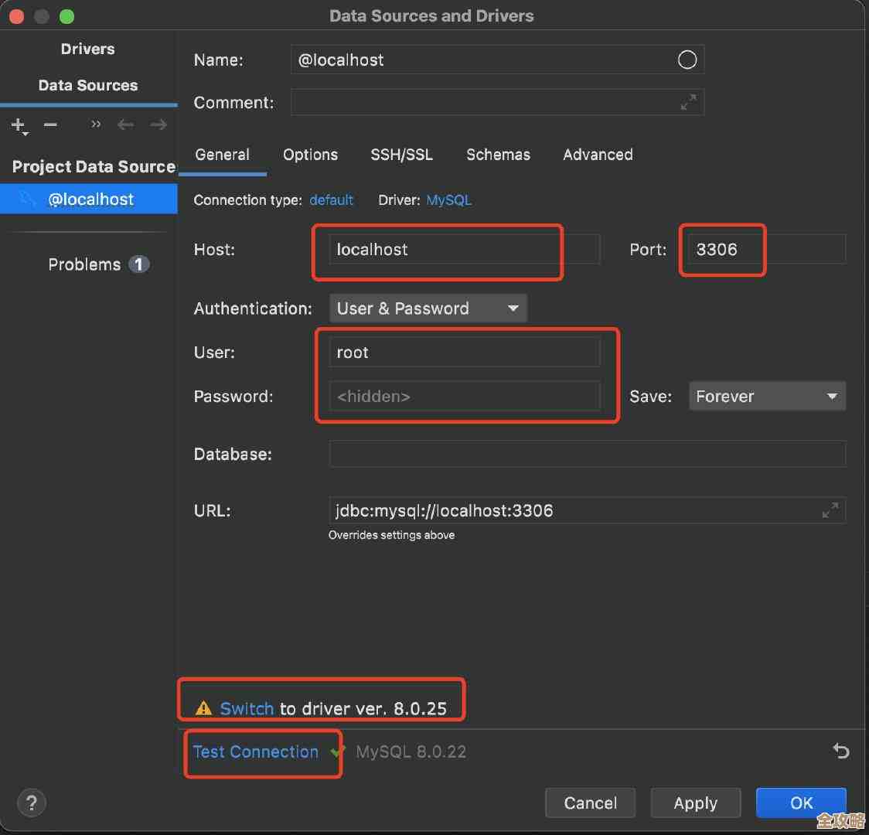Expand the URL field with the arrows icon
Screen dimensions: 869x835
[830, 510]
